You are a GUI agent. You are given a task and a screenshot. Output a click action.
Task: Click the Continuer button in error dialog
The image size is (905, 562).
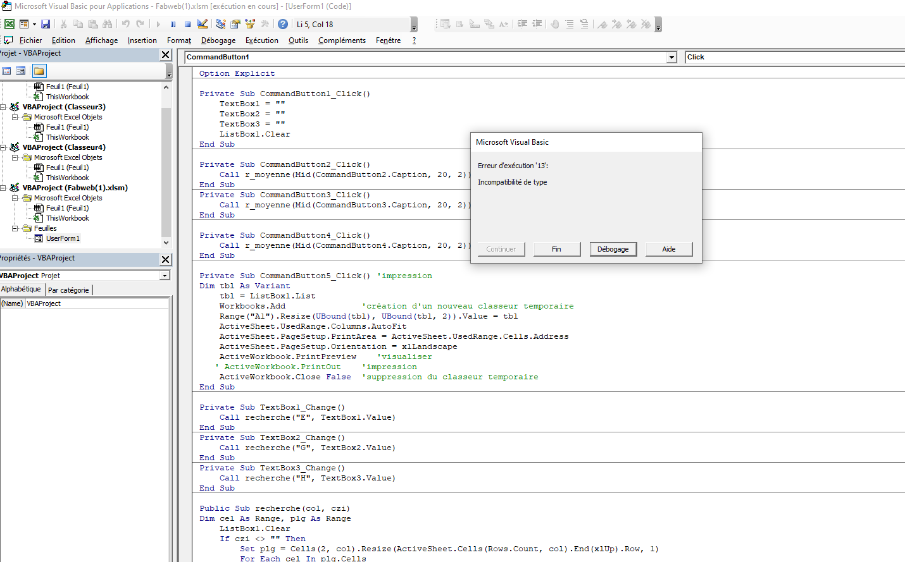[x=501, y=249]
